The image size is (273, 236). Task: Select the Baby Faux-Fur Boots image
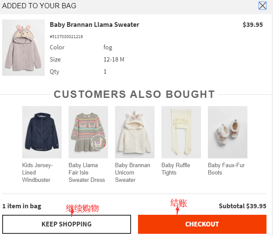227,132
